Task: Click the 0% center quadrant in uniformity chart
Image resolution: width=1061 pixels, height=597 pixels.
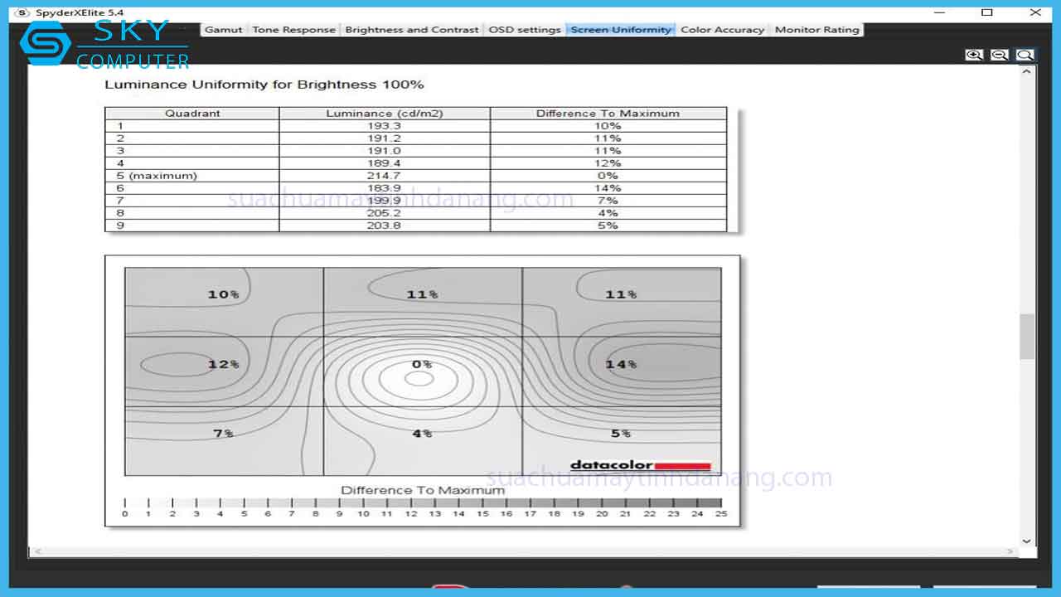Action: [x=422, y=371]
